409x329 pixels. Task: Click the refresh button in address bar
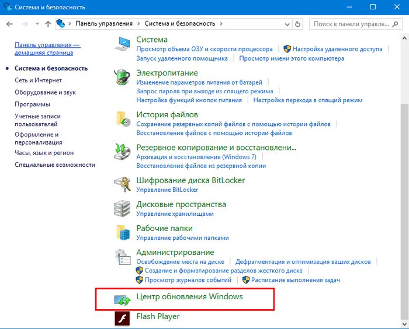click(298, 24)
